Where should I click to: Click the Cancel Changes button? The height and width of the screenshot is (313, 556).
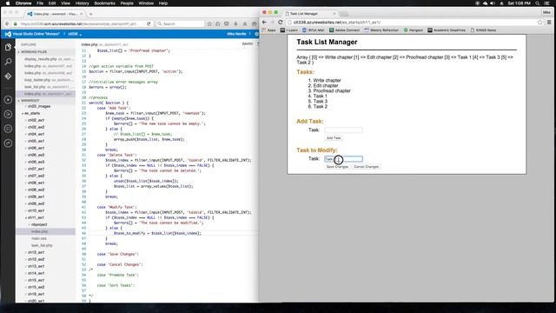pos(367,166)
